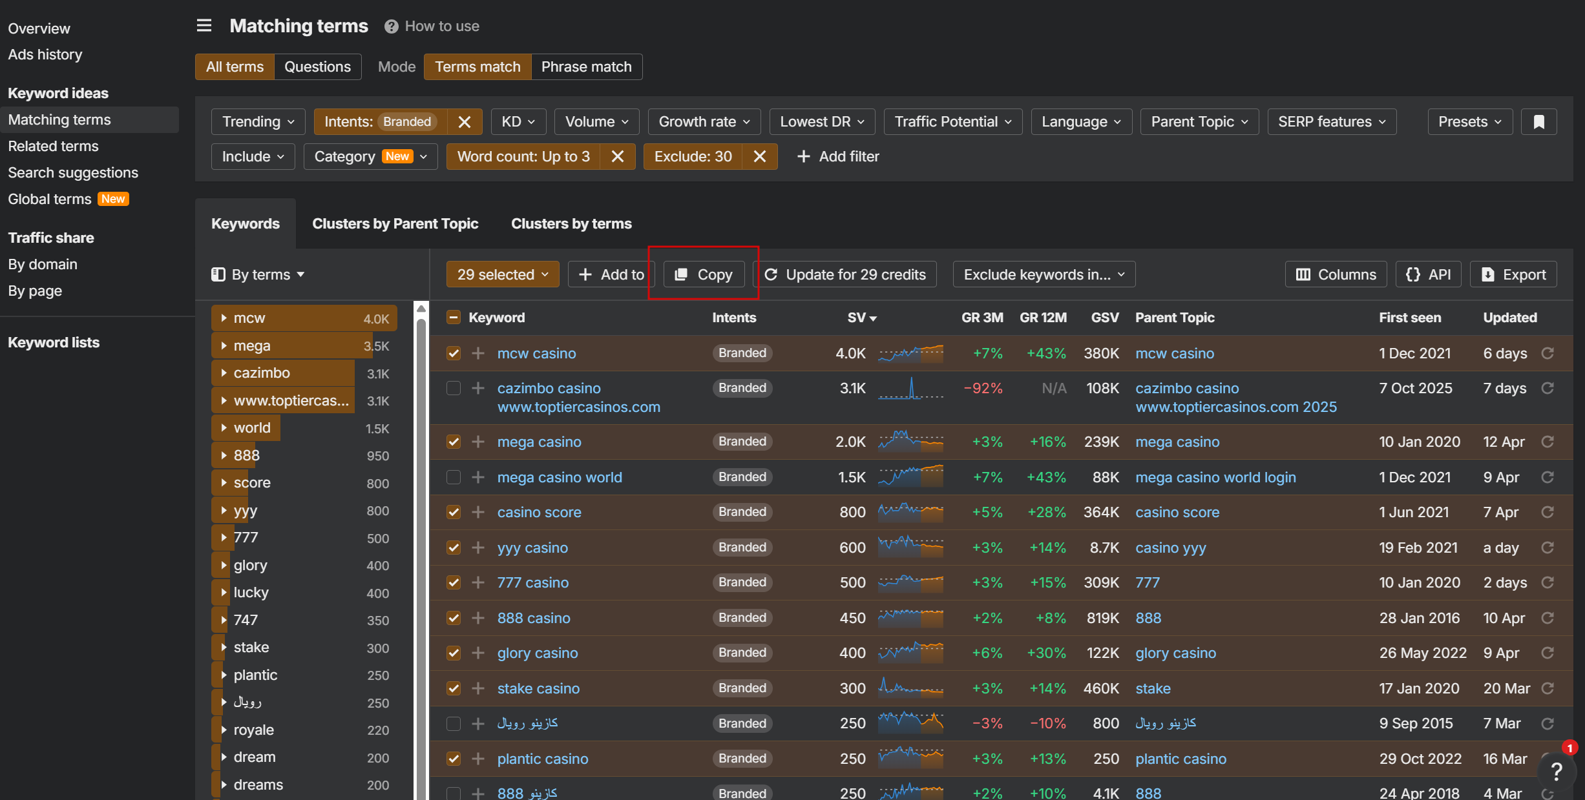The image size is (1585, 800).
Task: Check the cazimbo casino row checkbox
Action: click(x=454, y=388)
